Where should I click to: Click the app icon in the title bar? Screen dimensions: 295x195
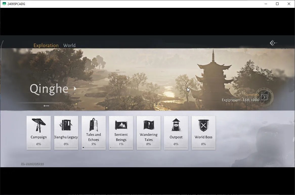pos(4,4)
